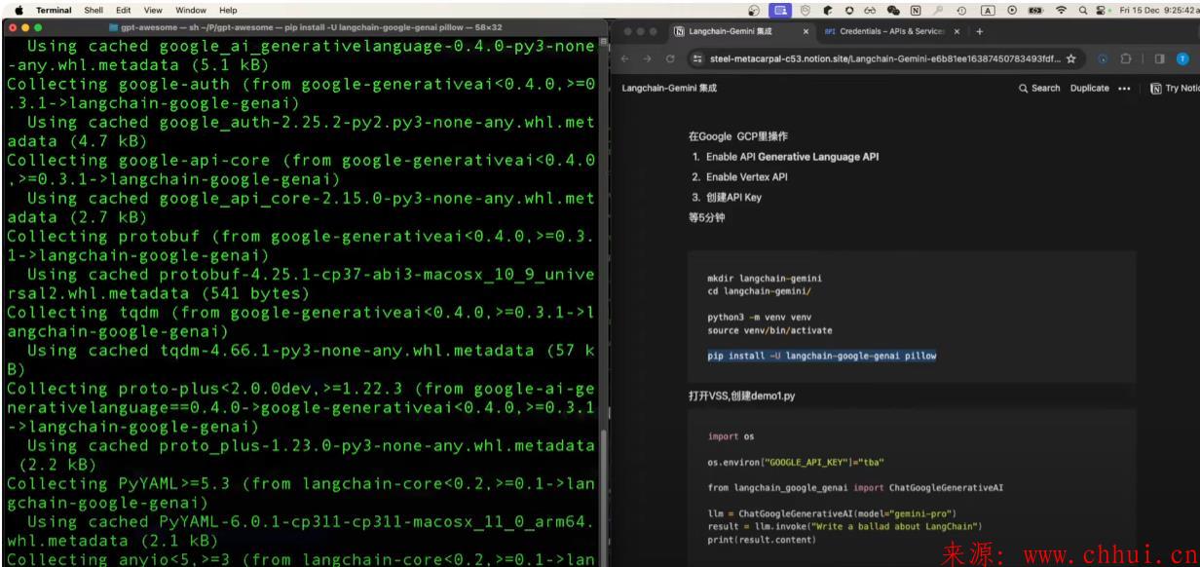The height and width of the screenshot is (567, 1200).
Task: Click the 'Enable Vertex API' list item
Action: point(746,177)
